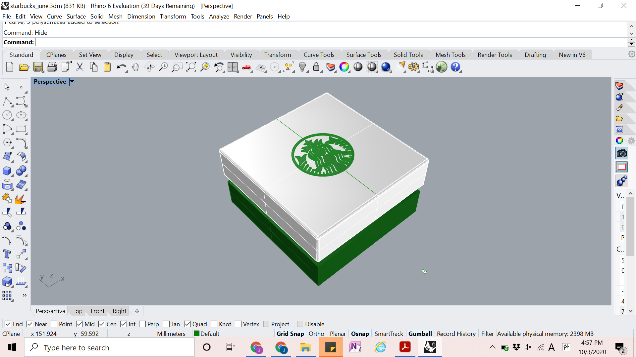
Task: Enable the Perp osnap checkbox
Action: click(x=143, y=324)
